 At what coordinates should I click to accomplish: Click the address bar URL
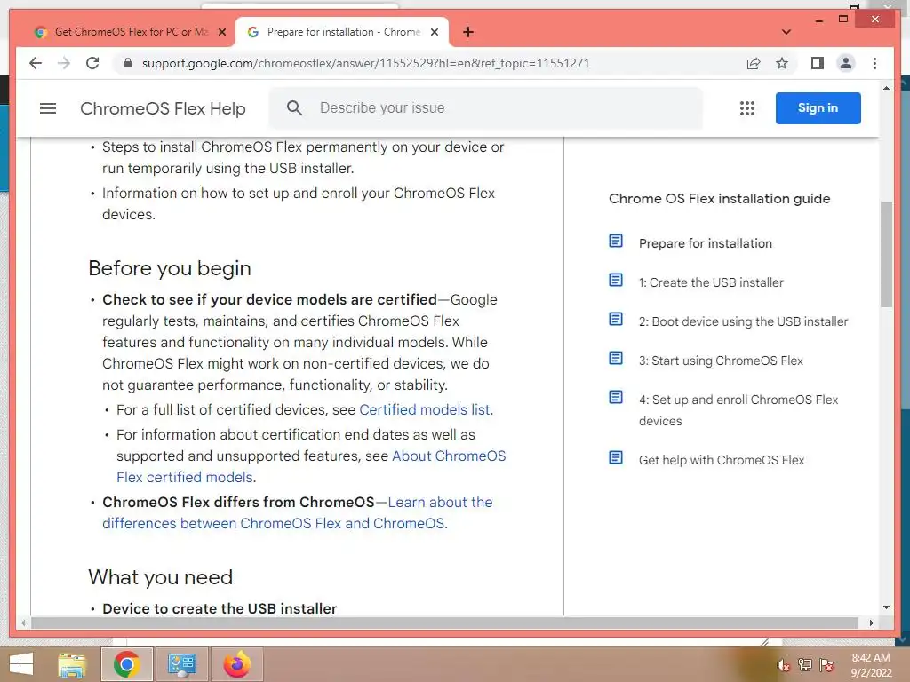pos(365,63)
